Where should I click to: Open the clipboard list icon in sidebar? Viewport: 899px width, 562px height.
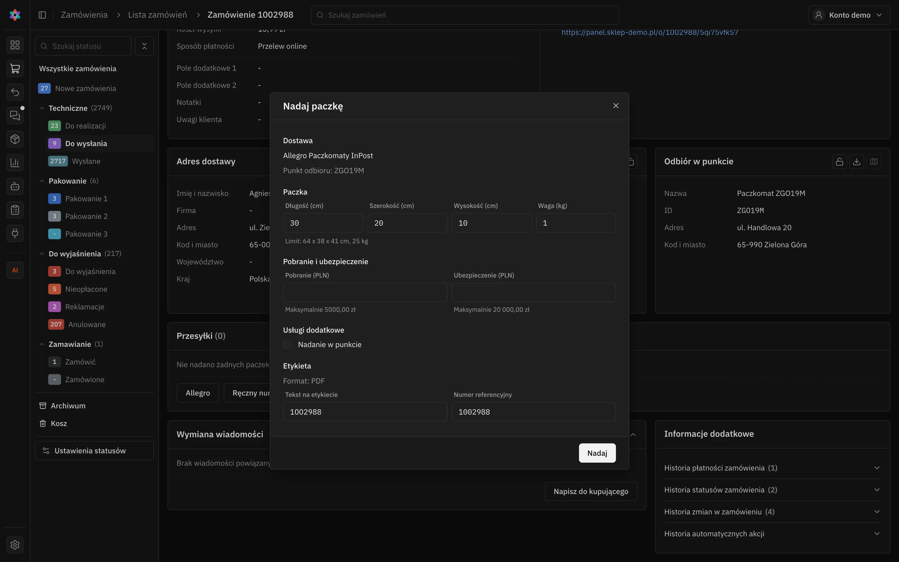15,210
